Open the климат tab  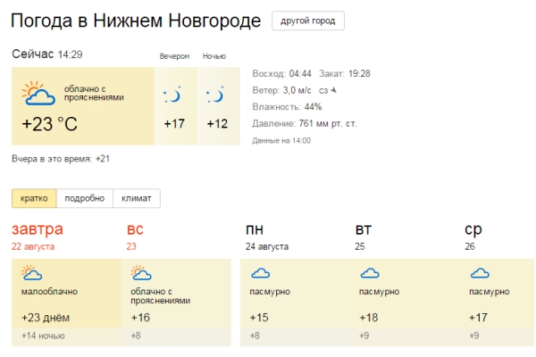pos(137,198)
